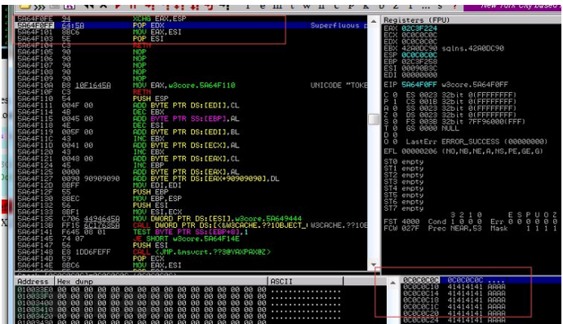Click the address 5A64F10A in disassembly

pos(35,85)
